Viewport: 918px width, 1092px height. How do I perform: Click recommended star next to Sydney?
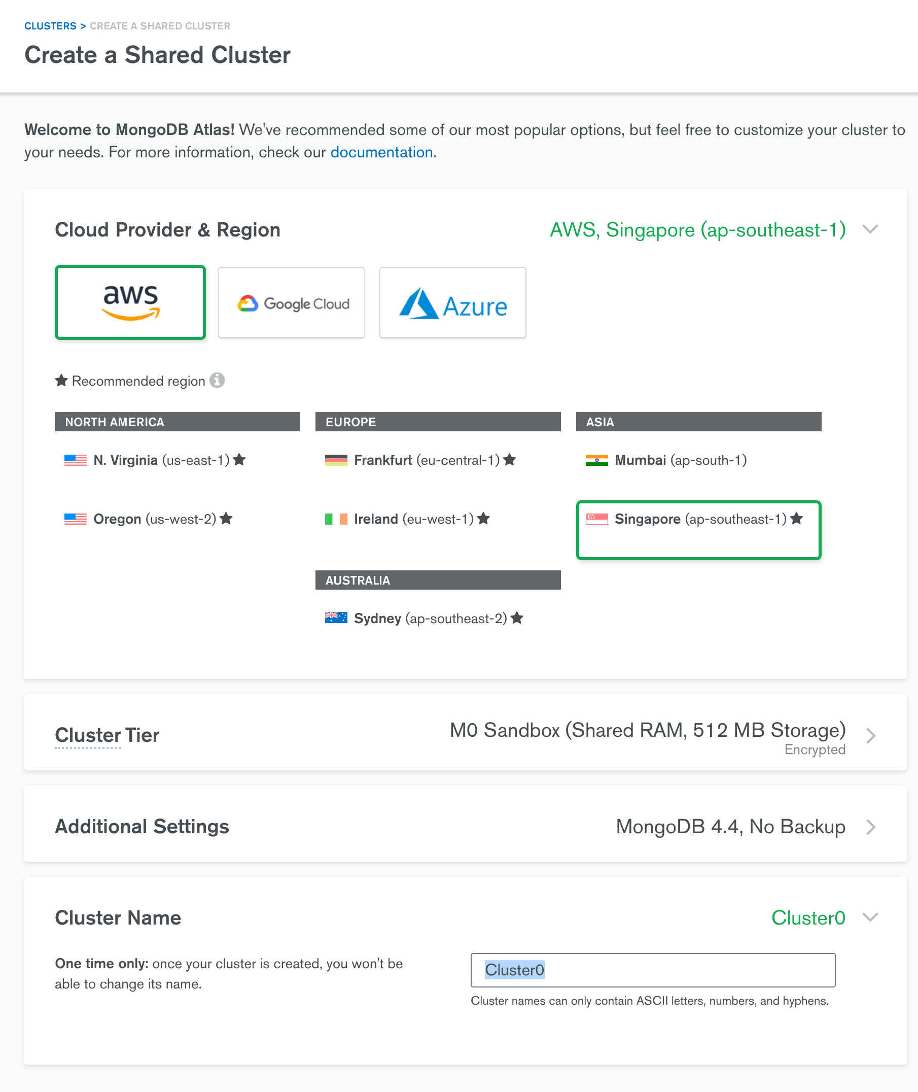pyautogui.click(x=517, y=618)
